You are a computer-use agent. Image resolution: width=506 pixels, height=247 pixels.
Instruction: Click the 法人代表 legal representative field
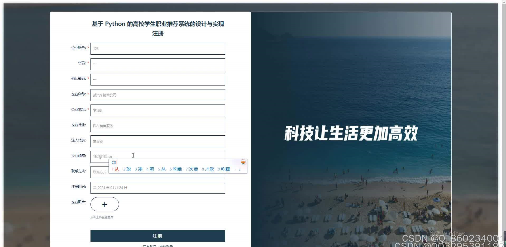coord(157,141)
